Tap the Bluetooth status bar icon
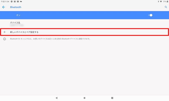This screenshot has height=101, width=169. [158, 1]
